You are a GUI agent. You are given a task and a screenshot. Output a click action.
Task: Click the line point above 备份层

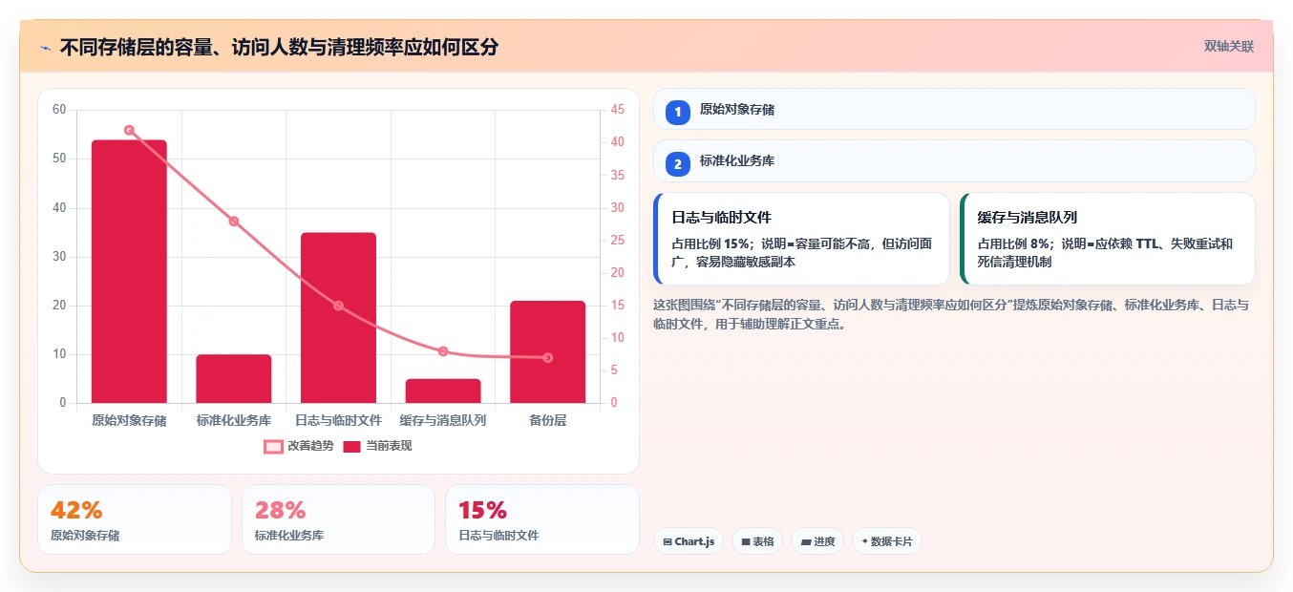coord(547,358)
